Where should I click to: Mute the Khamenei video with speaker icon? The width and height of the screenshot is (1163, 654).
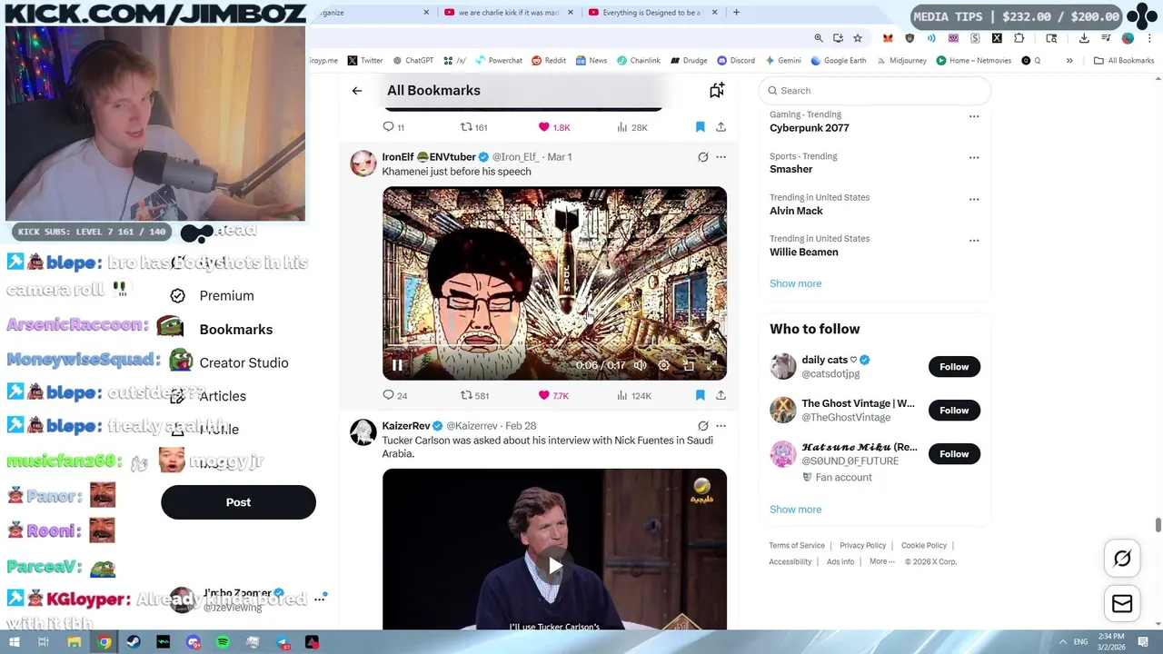(640, 365)
